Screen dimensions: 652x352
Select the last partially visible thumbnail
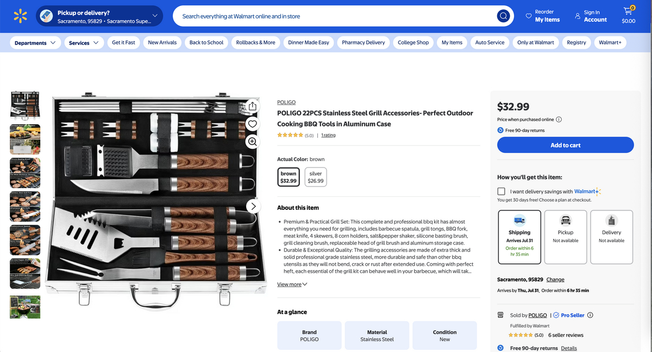25,306
